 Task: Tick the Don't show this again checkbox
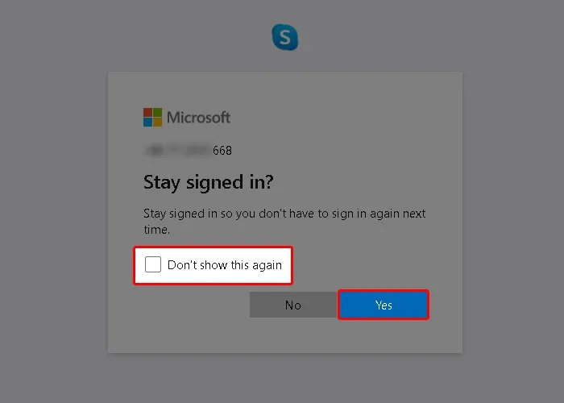(x=153, y=264)
